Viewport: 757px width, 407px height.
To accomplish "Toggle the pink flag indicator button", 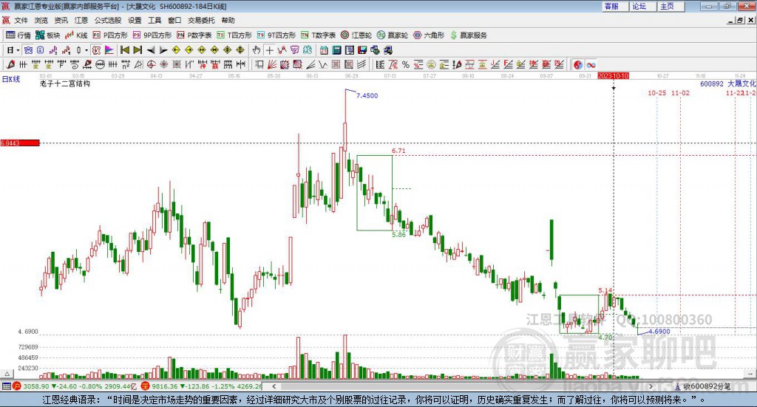I will pyautogui.click(x=109, y=50).
